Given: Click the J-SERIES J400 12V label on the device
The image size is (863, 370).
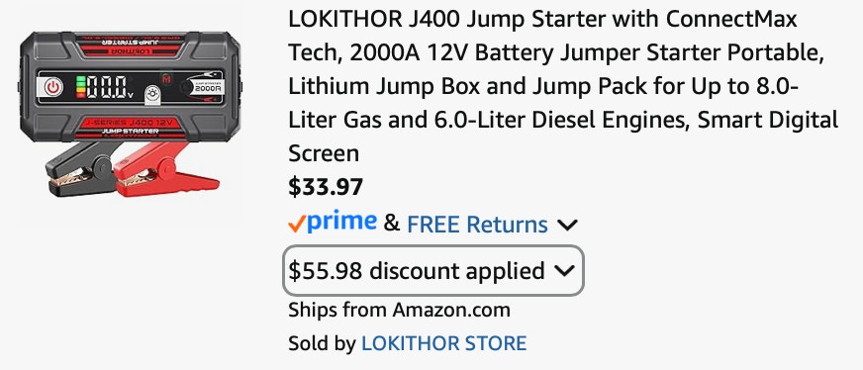Looking at the screenshot, I should tap(131, 122).
